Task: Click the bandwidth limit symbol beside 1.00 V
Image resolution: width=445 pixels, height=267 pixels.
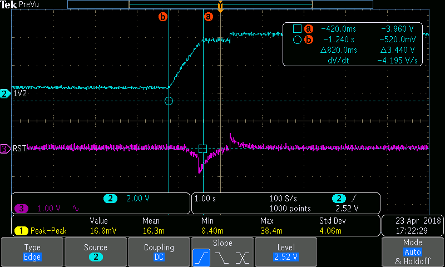Action: [x=76, y=209]
